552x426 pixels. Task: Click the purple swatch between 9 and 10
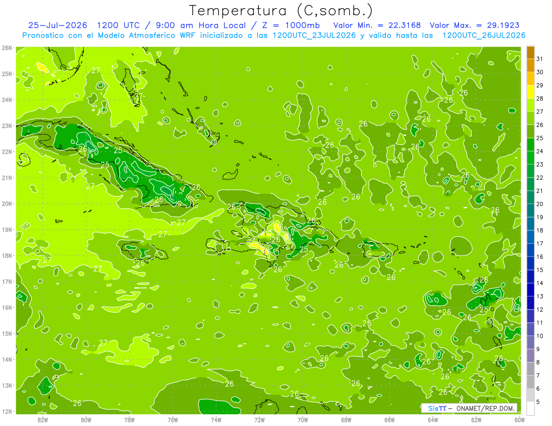pyautogui.click(x=530, y=342)
